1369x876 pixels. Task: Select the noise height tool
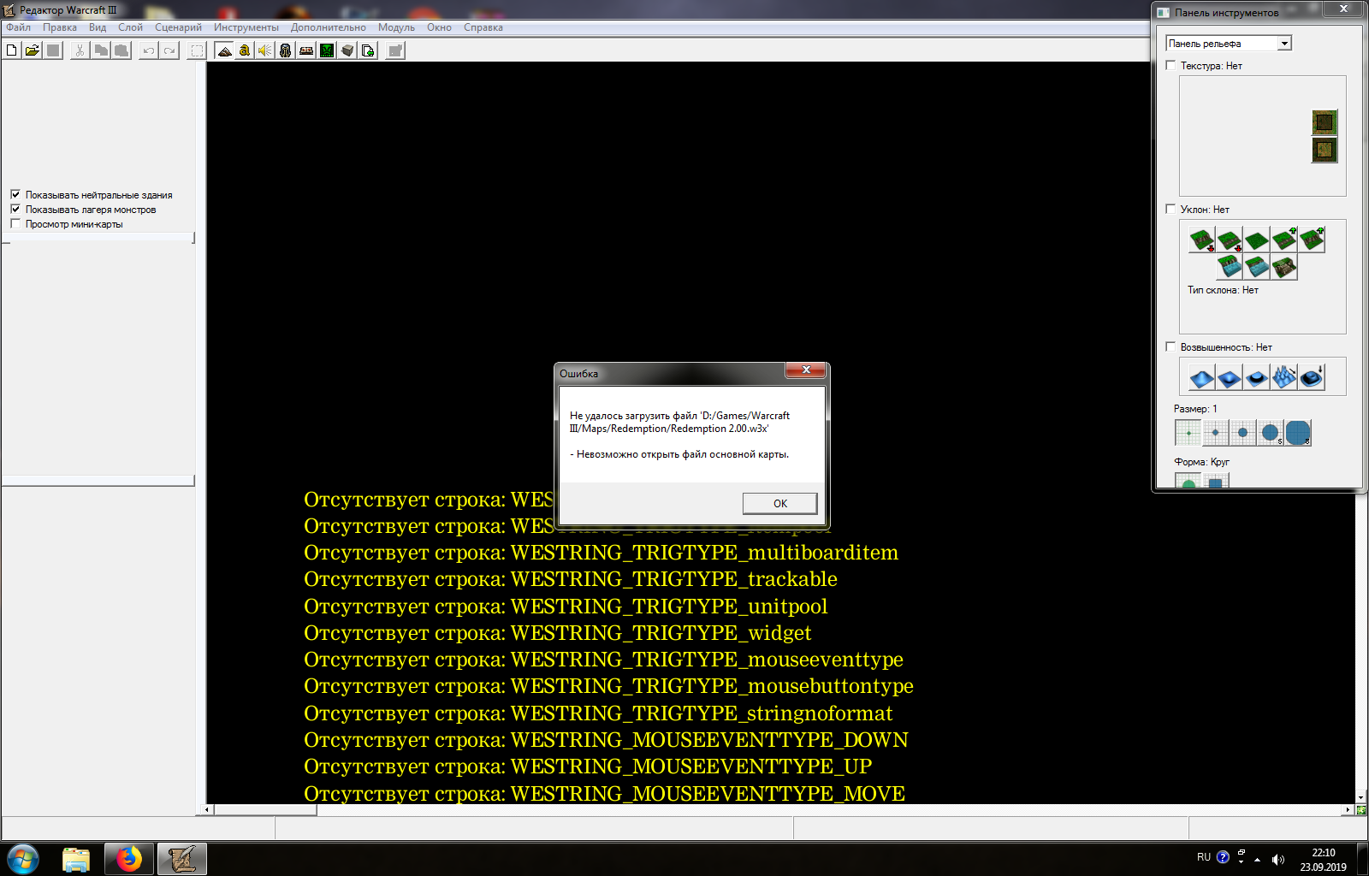(x=1284, y=377)
